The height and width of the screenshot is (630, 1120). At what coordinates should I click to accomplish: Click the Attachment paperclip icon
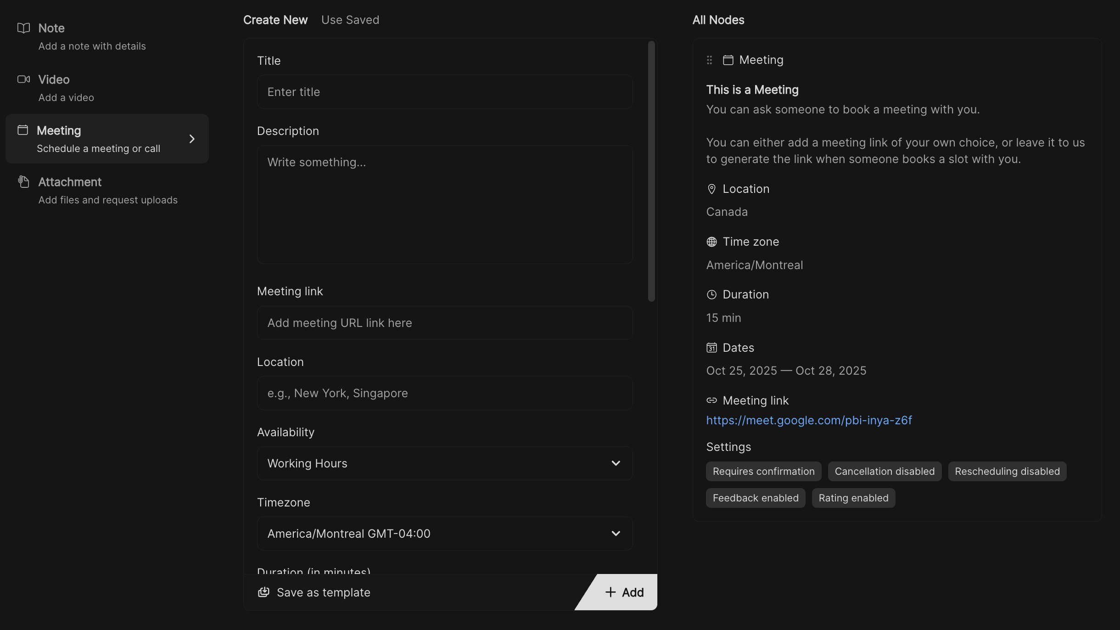coord(23,182)
